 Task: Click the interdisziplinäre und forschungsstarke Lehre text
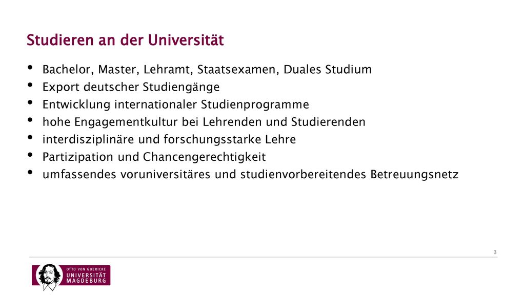click(x=169, y=139)
